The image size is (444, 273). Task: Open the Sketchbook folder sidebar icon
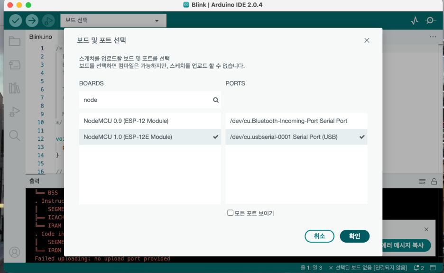coord(14,41)
